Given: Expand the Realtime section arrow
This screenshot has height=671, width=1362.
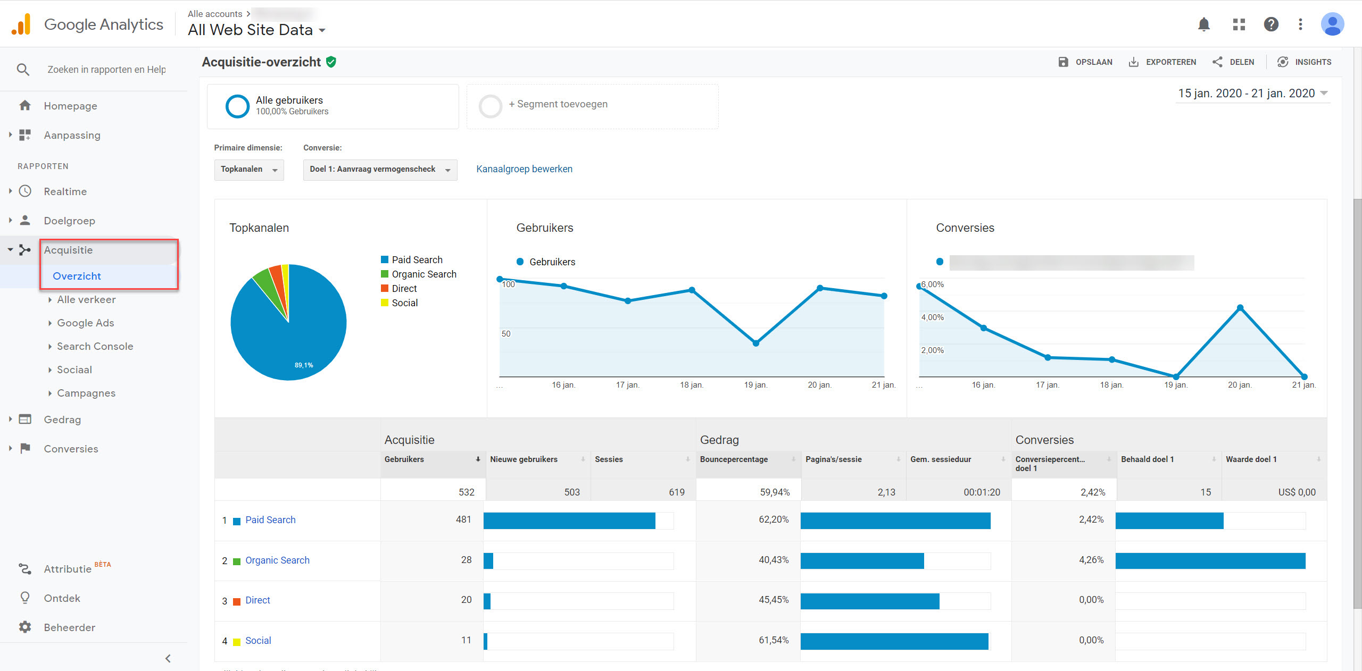Looking at the screenshot, I should click(10, 191).
